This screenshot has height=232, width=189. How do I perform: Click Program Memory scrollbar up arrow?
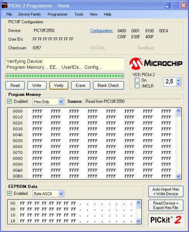point(178,111)
